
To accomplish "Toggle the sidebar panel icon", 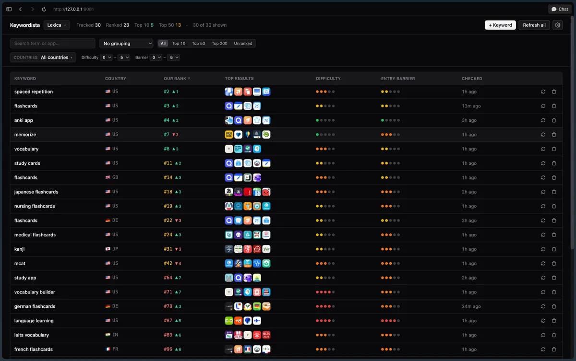I will [9, 9].
